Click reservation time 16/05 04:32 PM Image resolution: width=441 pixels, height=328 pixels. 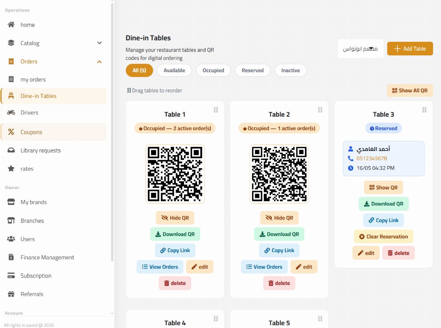(x=376, y=168)
